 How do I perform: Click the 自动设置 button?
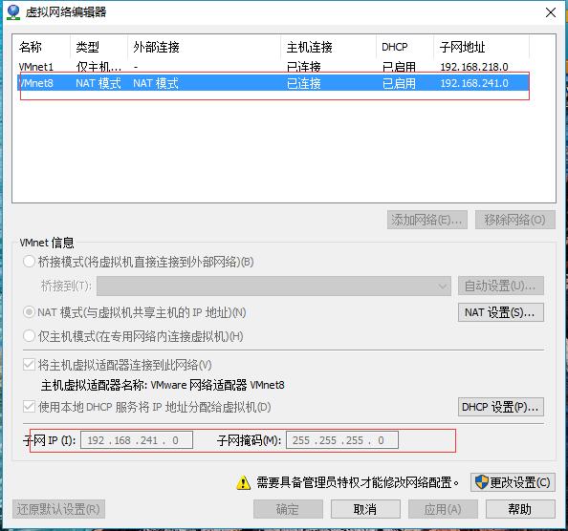[501, 287]
